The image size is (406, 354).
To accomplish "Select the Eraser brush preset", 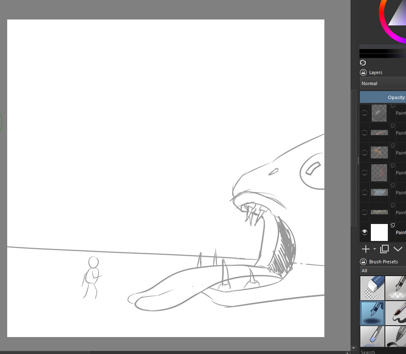I will tap(372, 288).
